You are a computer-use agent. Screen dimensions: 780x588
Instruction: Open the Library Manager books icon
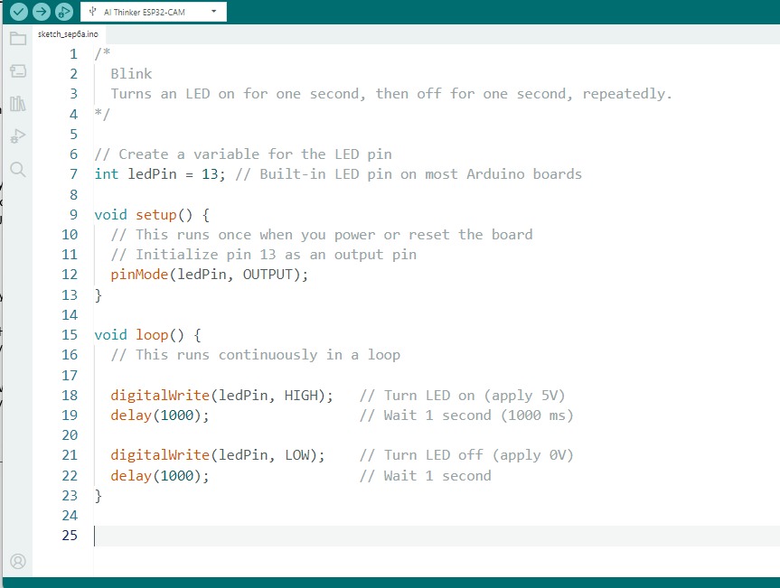coord(18,104)
